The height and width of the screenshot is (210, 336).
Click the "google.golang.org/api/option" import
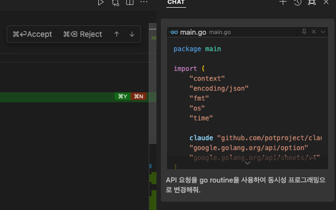pos(249,147)
